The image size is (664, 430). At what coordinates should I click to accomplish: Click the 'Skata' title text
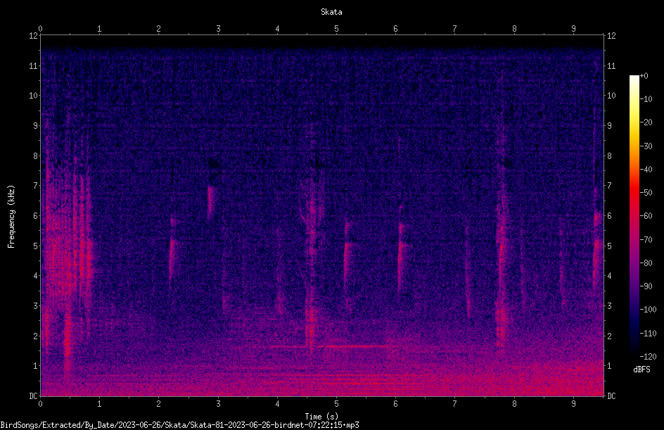point(331,12)
